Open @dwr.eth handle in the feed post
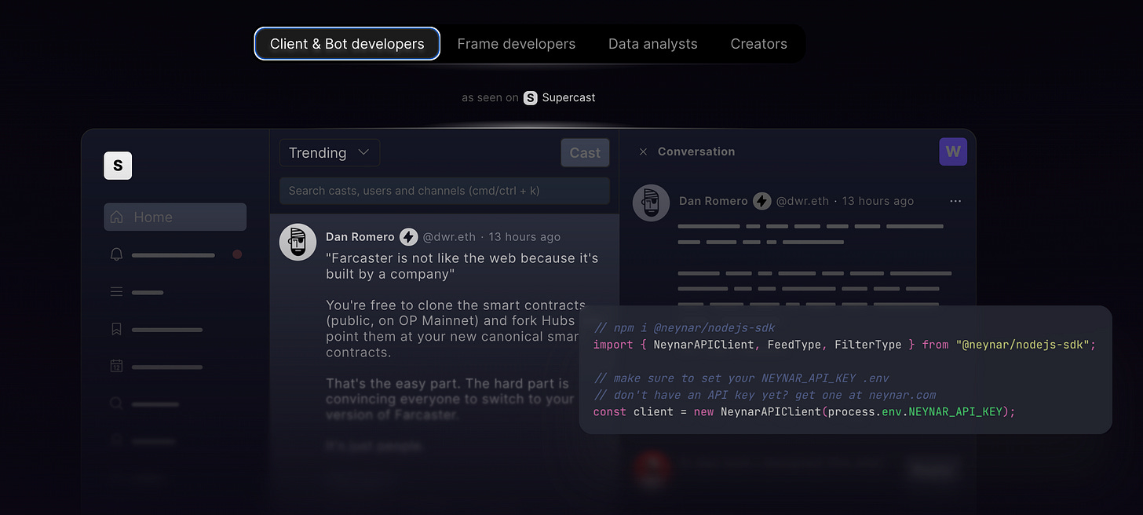Viewport: 1143px width, 515px height. (451, 237)
